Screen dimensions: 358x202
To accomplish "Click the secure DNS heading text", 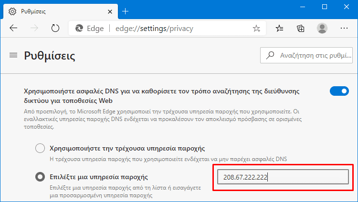I will [x=162, y=96].
